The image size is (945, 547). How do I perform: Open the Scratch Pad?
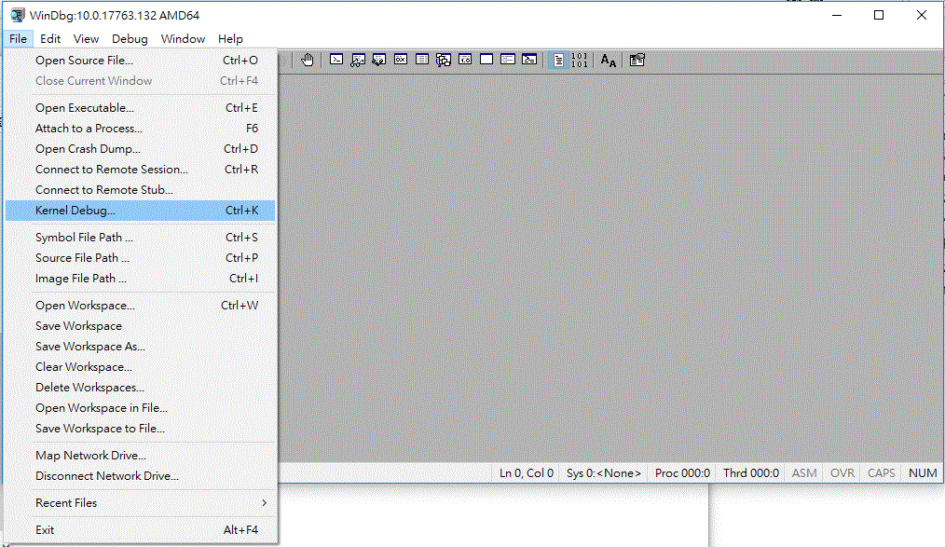pos(486,59)
